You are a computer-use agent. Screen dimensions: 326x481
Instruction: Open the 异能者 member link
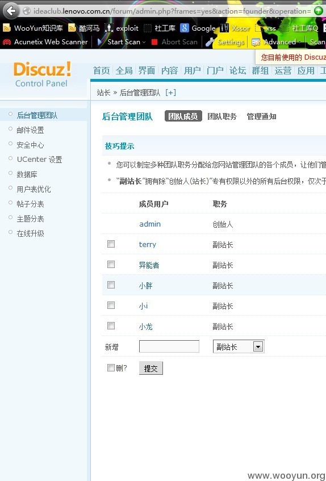coord(149,265)
